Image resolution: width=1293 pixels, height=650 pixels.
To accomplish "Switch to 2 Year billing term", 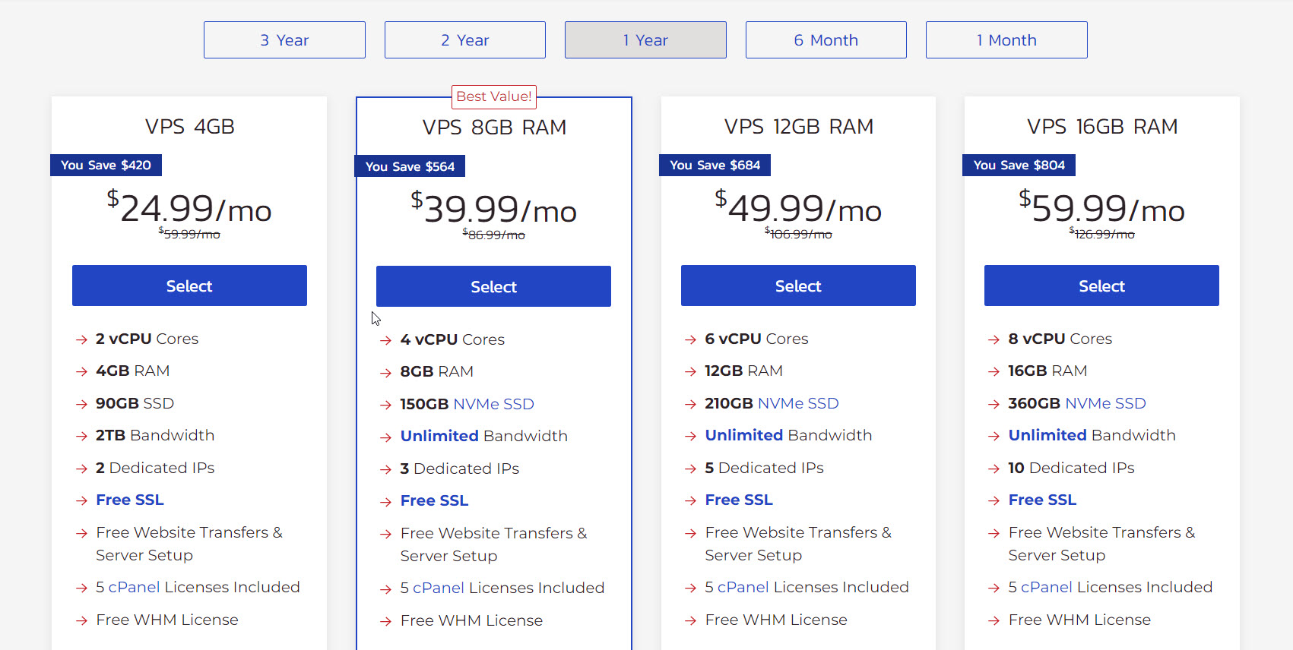I will [464, 40].
